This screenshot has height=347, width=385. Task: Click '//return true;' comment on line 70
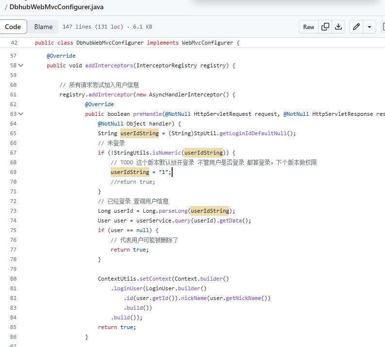point(133,182)
